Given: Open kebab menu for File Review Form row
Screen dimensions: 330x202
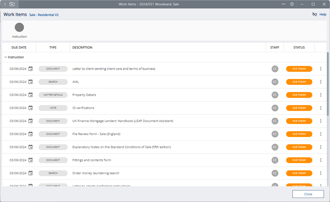Looking at the screenshot, I should pos(321,134).
